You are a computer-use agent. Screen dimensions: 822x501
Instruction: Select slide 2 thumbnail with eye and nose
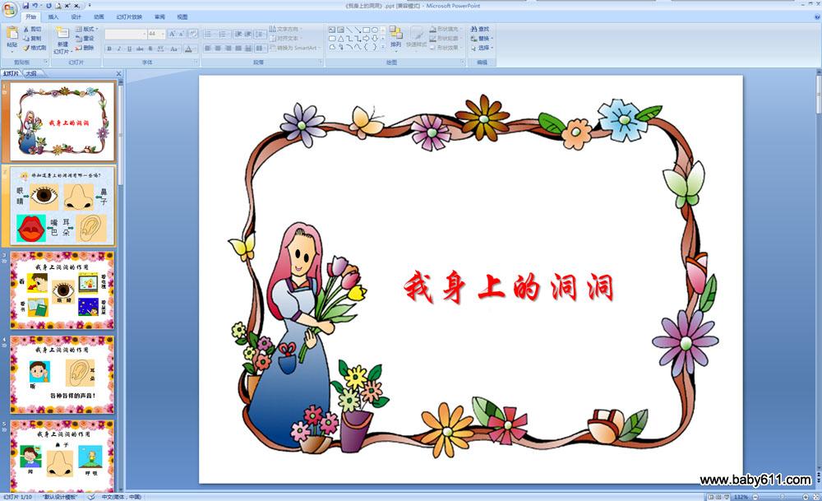(62, 206)
